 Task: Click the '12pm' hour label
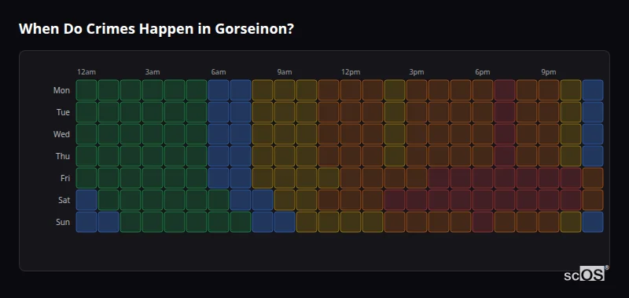351,72
